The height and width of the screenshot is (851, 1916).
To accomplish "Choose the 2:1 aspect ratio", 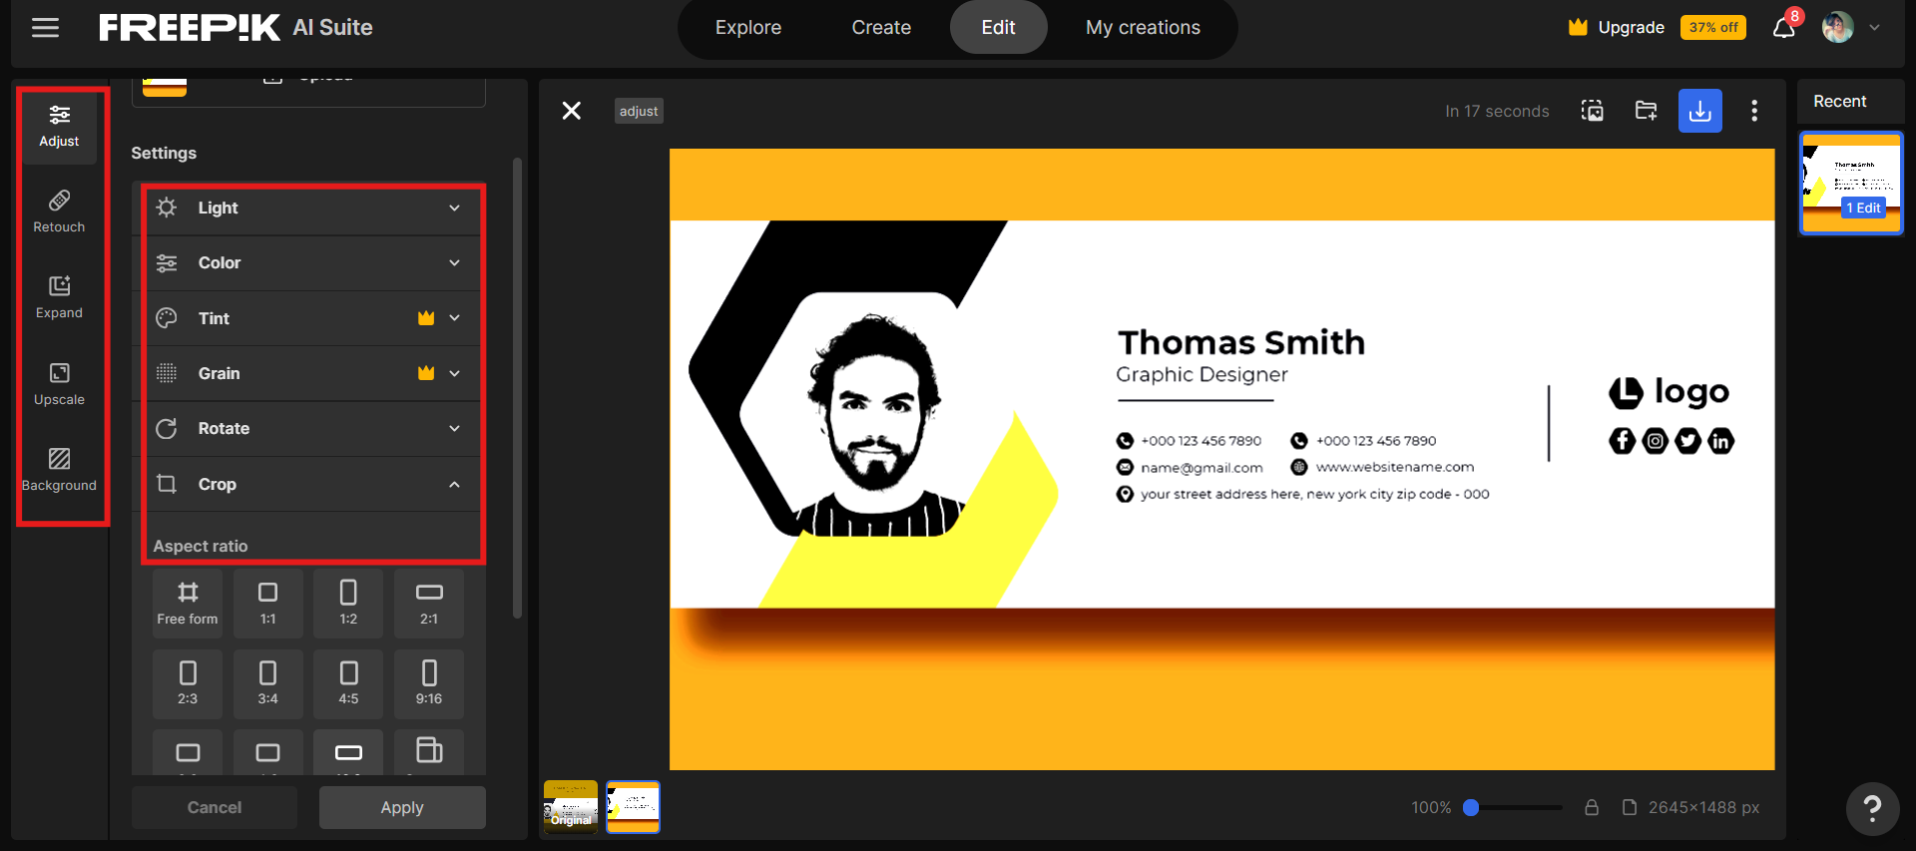I will pyautogui.click(x=429, y=603).
